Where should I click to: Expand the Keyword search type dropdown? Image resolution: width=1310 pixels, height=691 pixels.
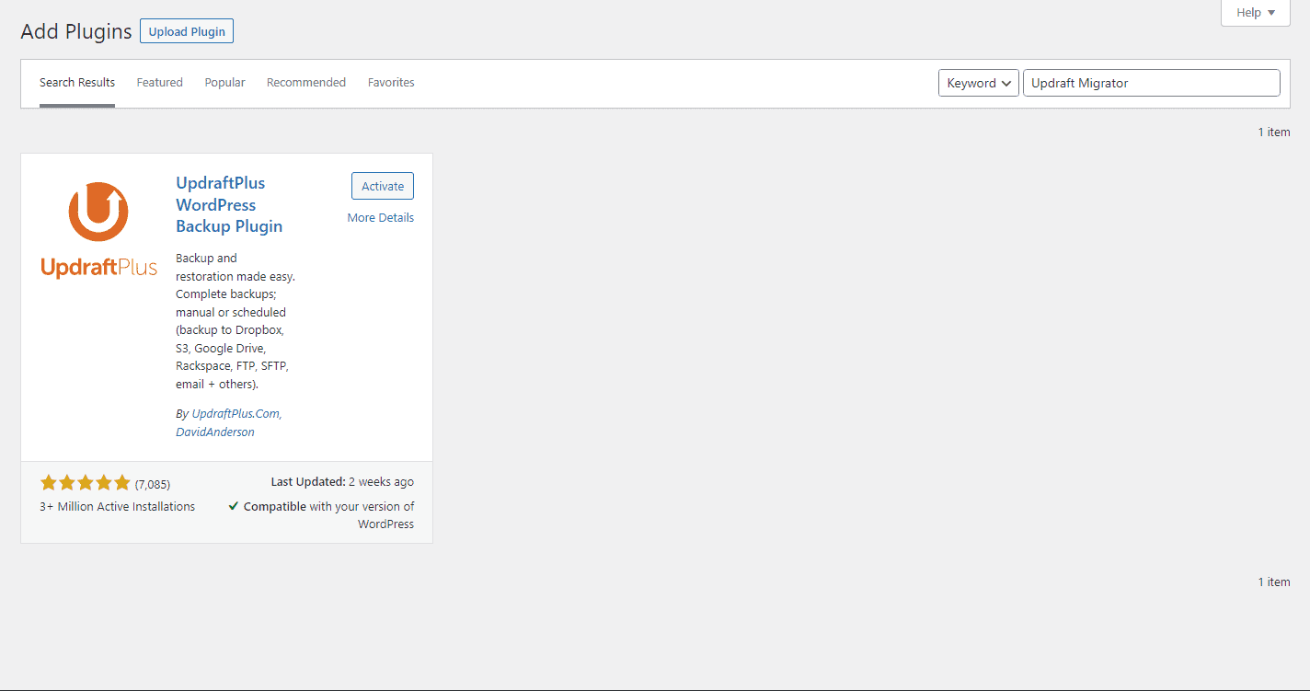[x=979, y=83]
